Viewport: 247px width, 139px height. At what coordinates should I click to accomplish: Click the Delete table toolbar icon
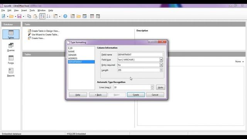point(92,16)
